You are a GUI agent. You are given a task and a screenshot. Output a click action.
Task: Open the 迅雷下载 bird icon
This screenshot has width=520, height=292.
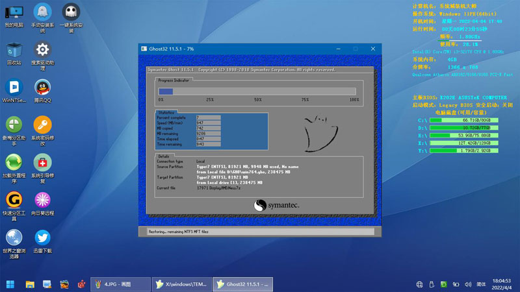pos(42,241)
